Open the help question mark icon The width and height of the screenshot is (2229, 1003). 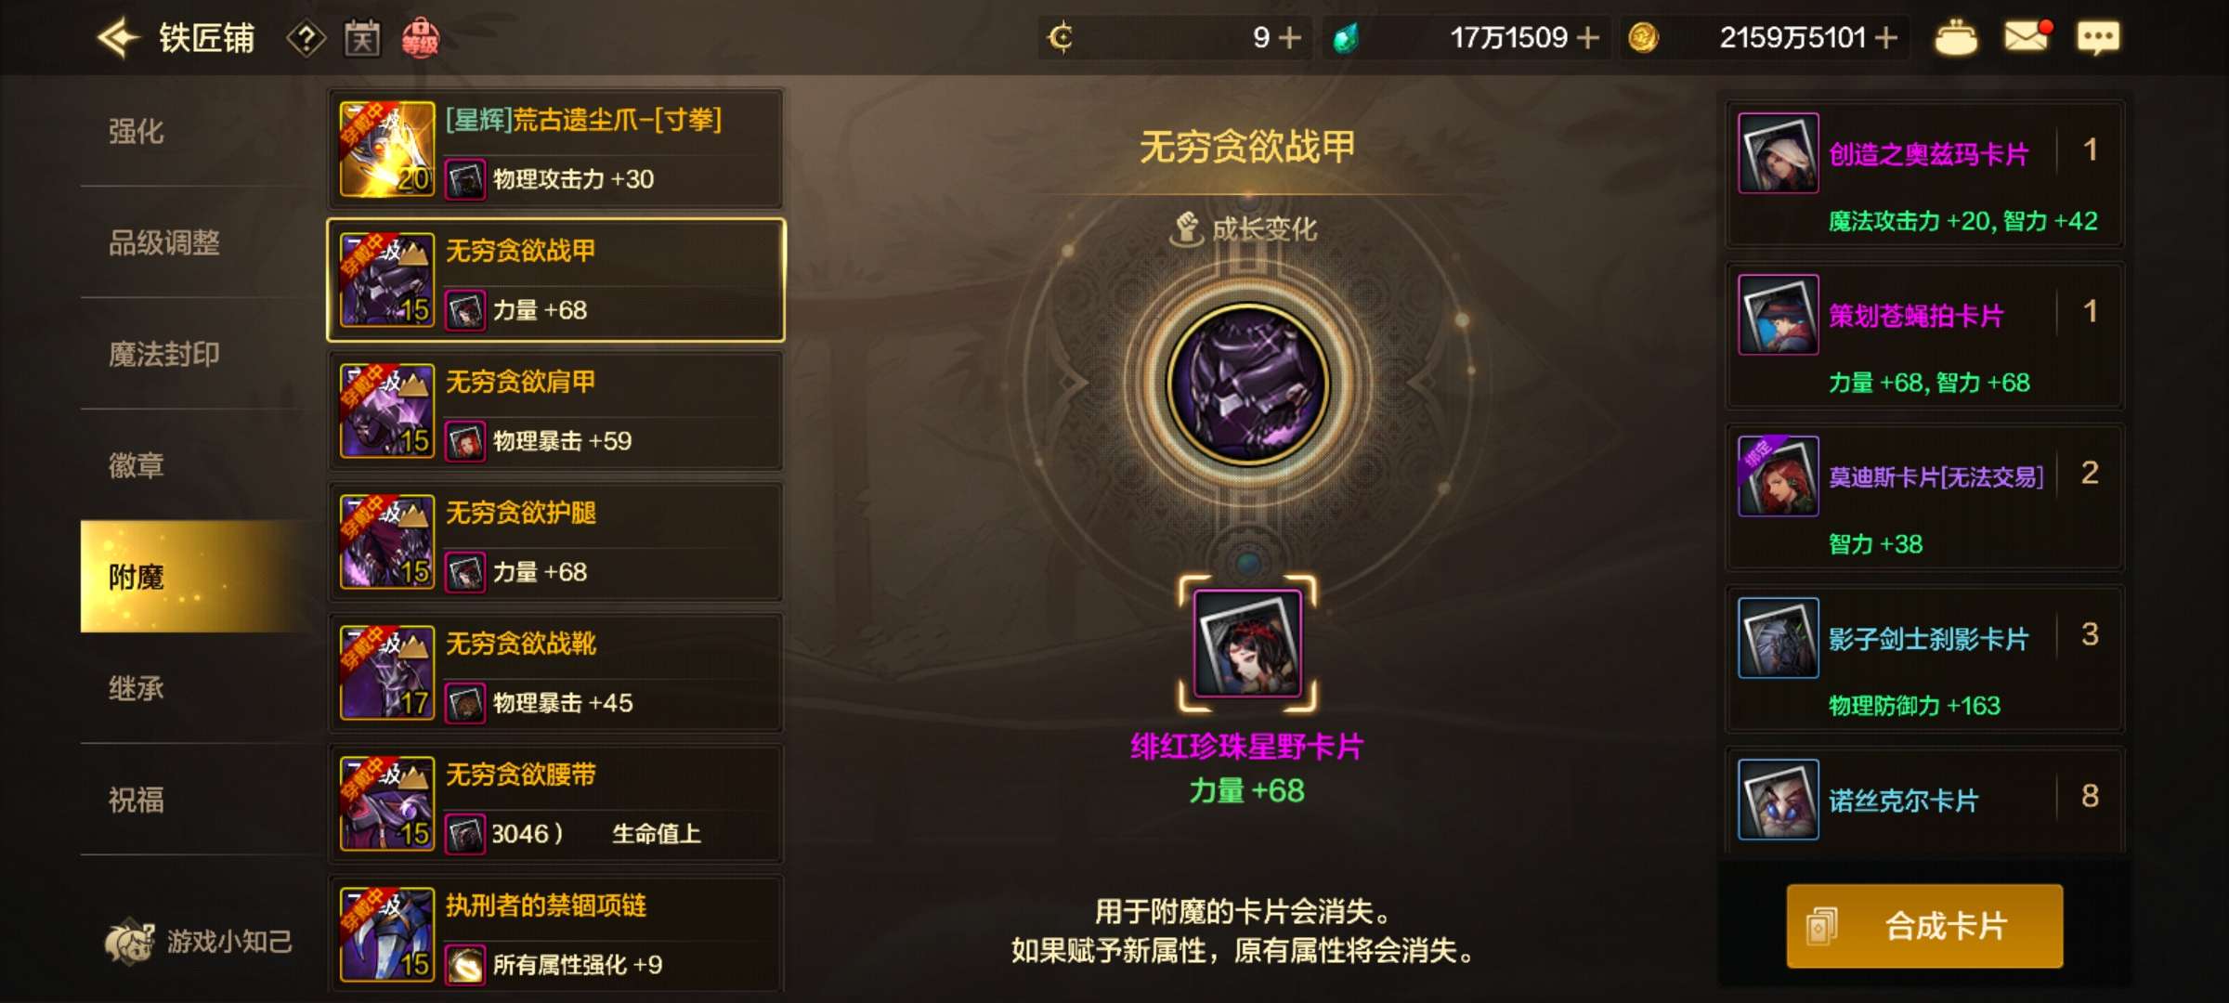click(306, 39)
